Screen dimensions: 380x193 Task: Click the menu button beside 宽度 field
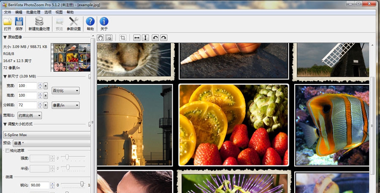pyautogui.click(x=46, y=86)
